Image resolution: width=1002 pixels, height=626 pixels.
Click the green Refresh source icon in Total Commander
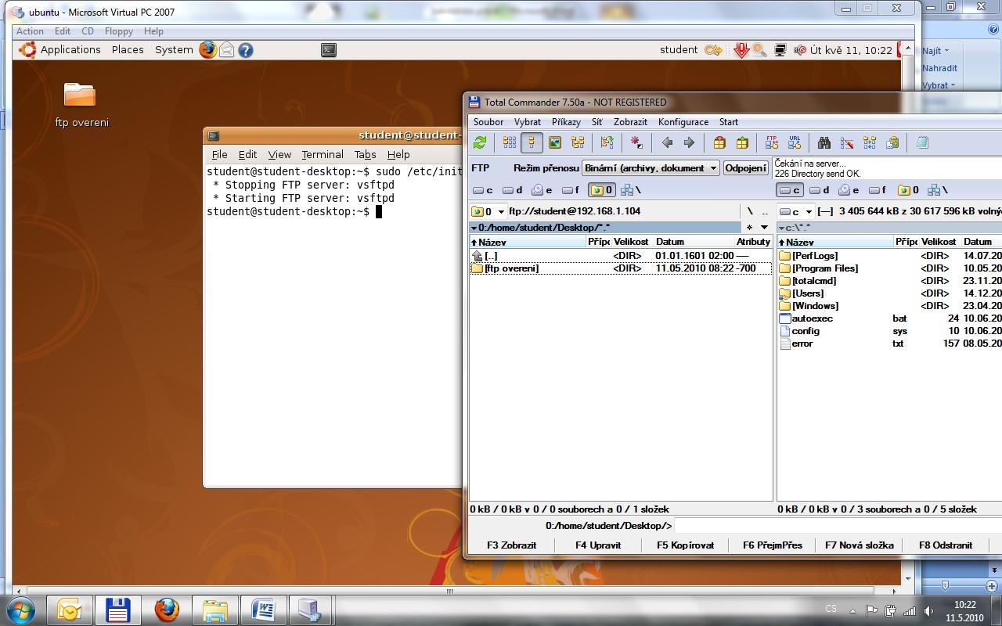[480, 142]
